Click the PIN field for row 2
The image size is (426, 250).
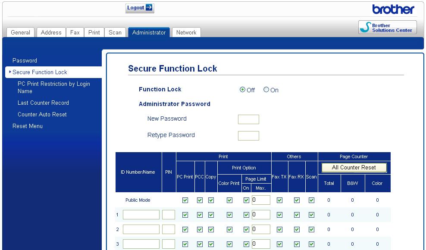[x=169, y=229]
